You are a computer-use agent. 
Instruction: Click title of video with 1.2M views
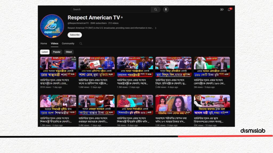(56, 120)
